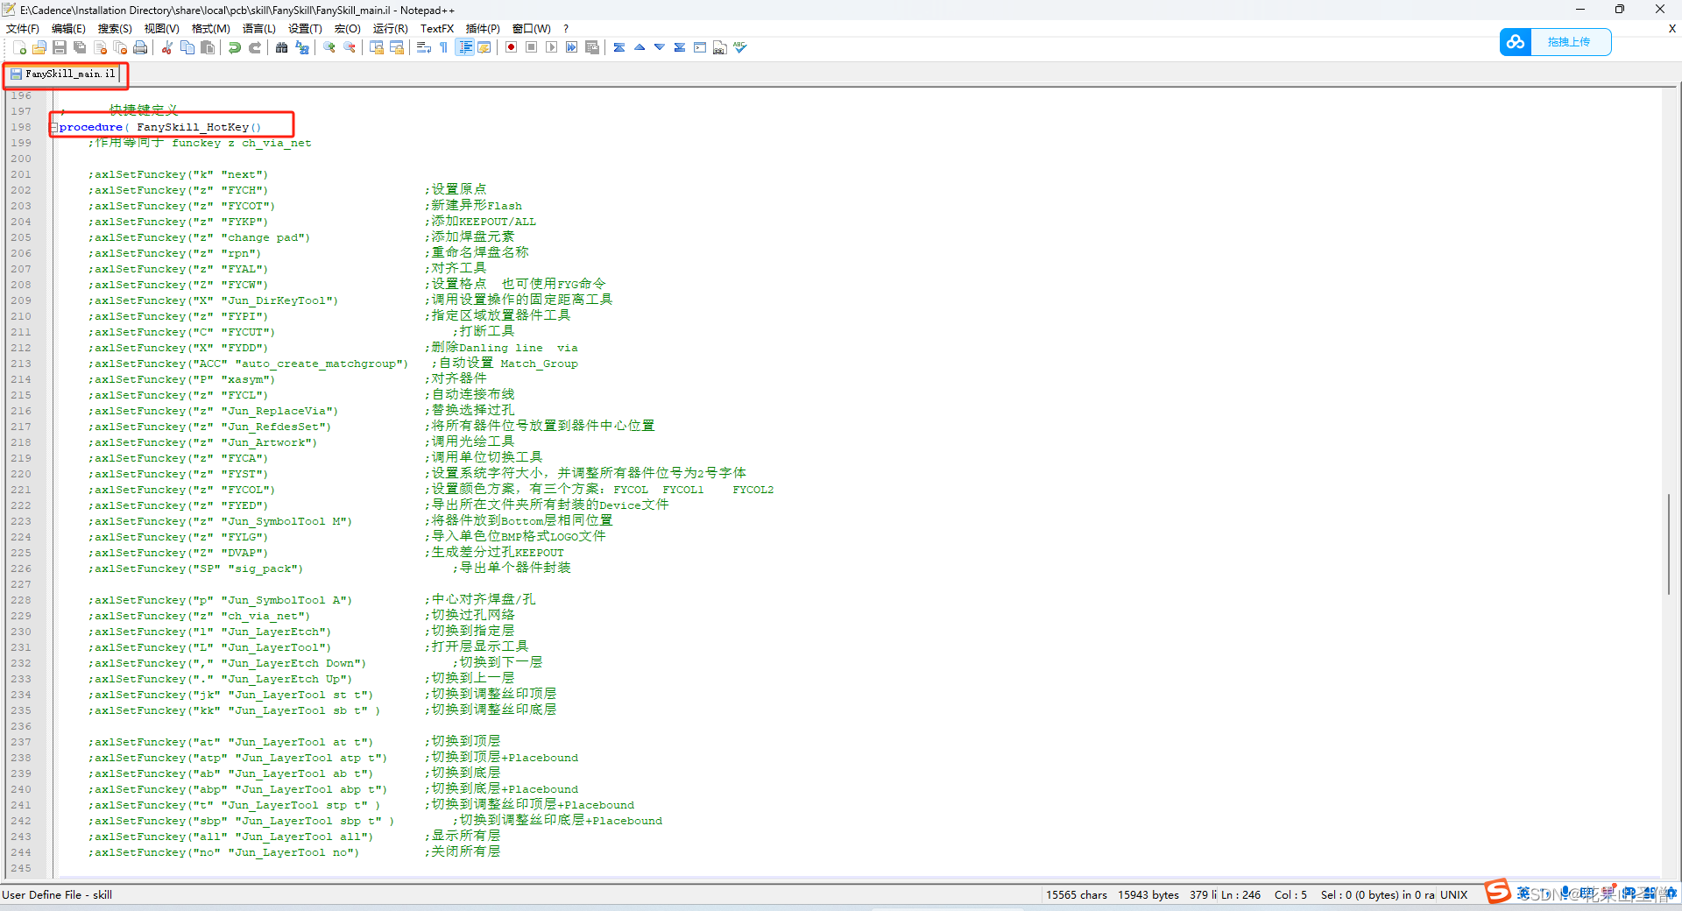This screenshot has height=911, width=1682.
Task: Zoom out using the magnifier minus icon
Action: tap(350, 47)
